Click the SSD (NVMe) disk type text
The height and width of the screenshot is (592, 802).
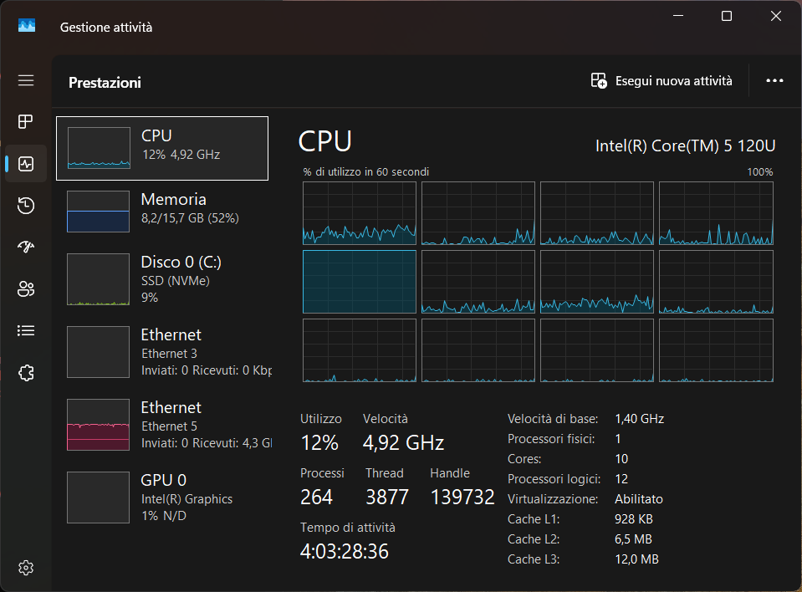coord(176,281)
